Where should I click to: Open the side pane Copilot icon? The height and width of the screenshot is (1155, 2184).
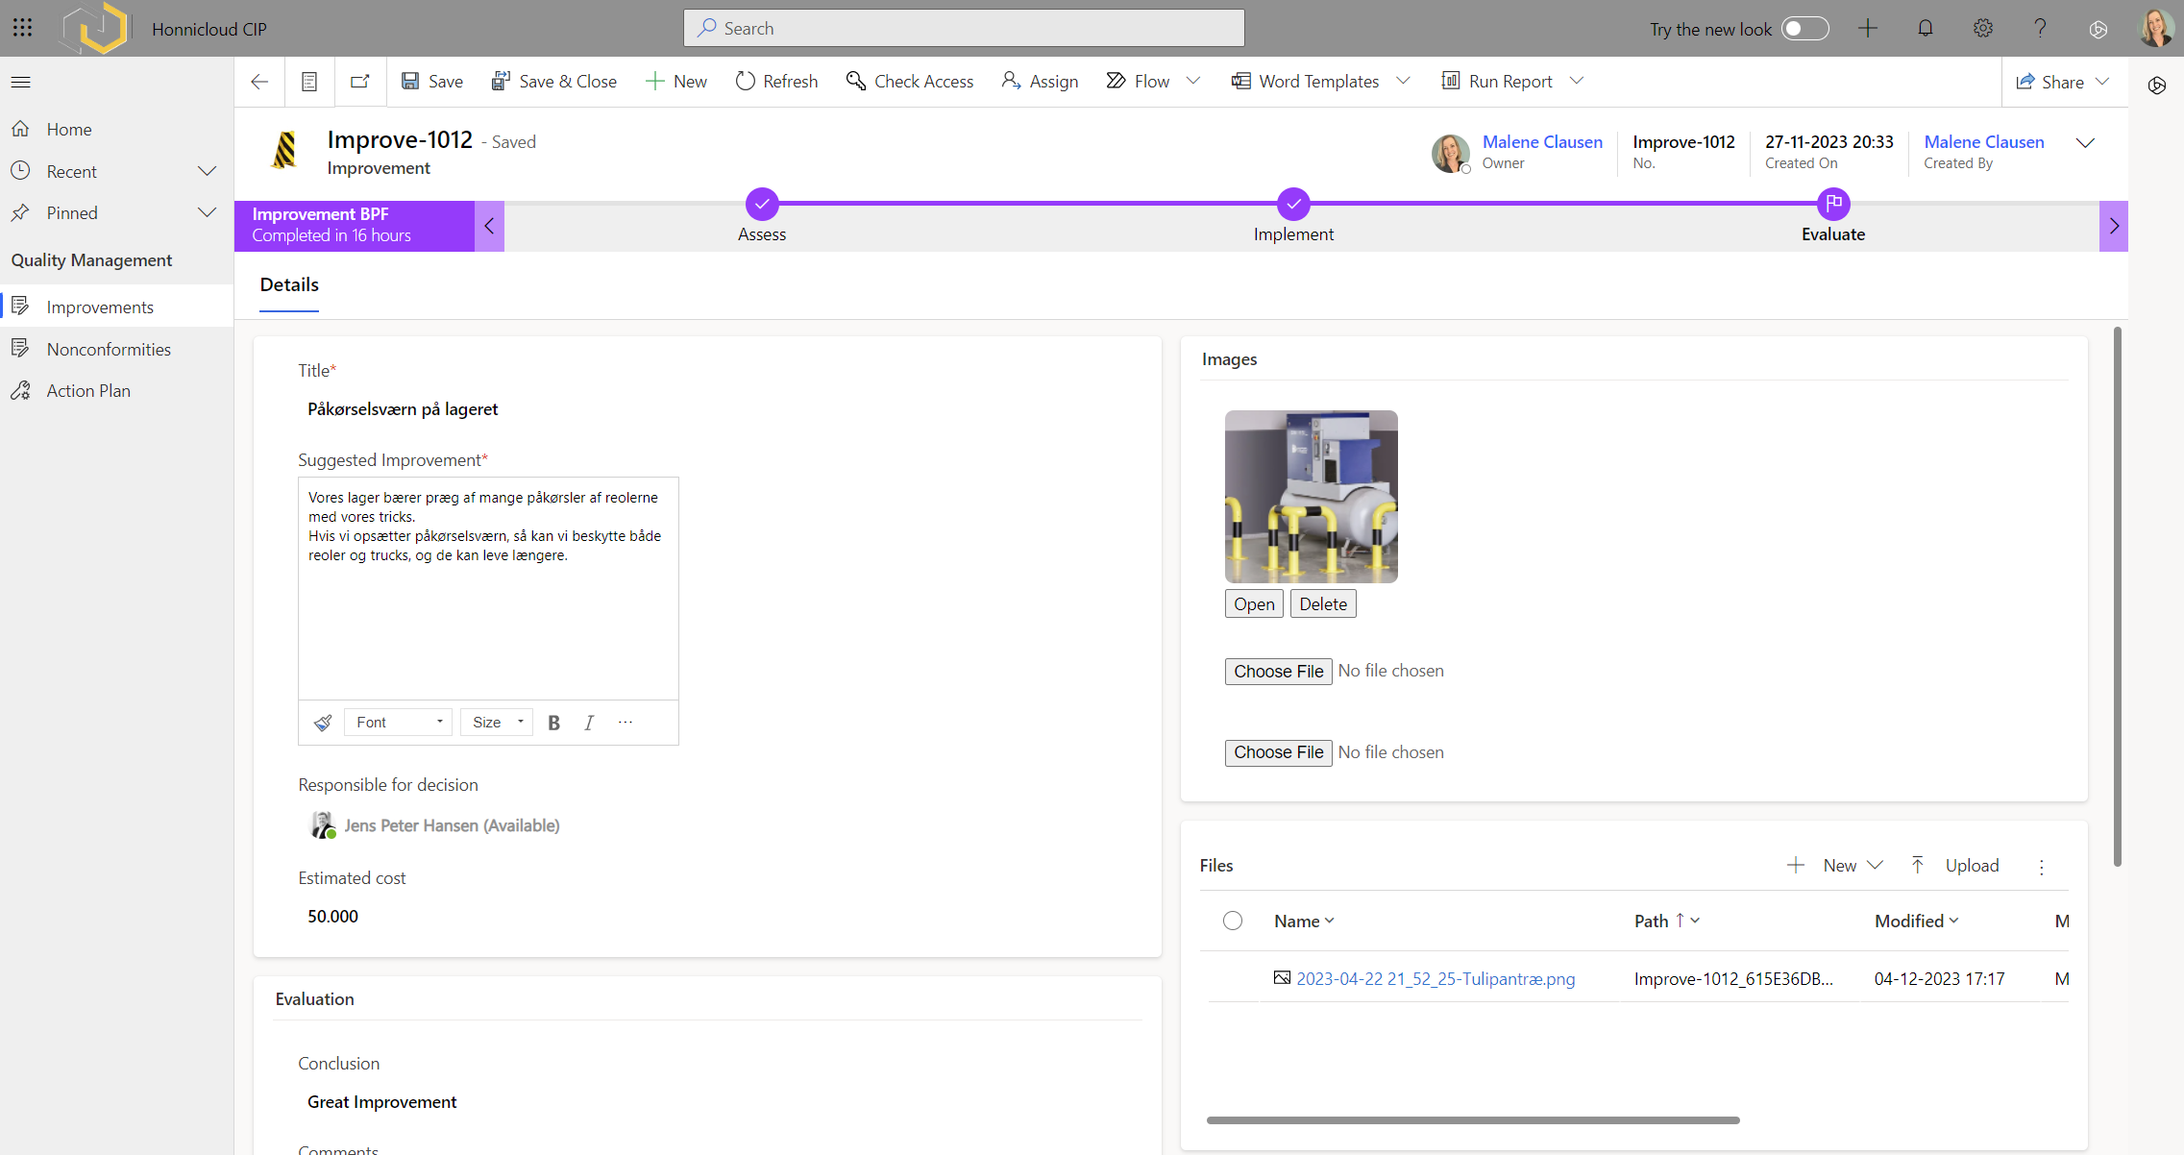click(2157, 86)
